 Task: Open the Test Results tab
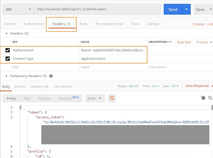[x=63, y=87]
